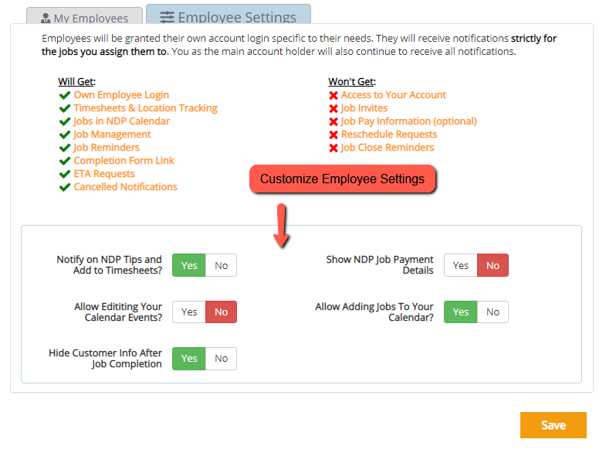
Task: Click the red X beside Job Close Reminders
Action: 333,148
